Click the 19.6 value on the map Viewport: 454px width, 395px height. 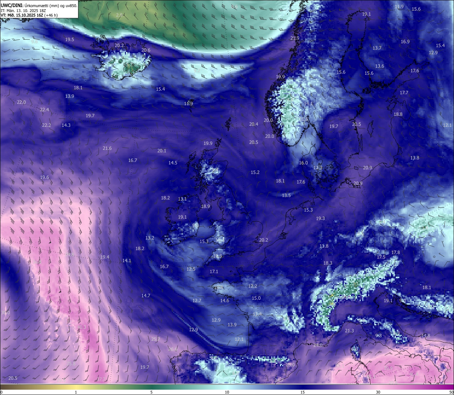44,177
